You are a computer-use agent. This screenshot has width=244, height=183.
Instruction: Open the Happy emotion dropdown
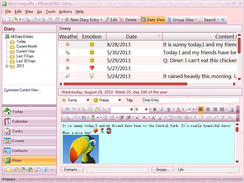tap(120, 100)
